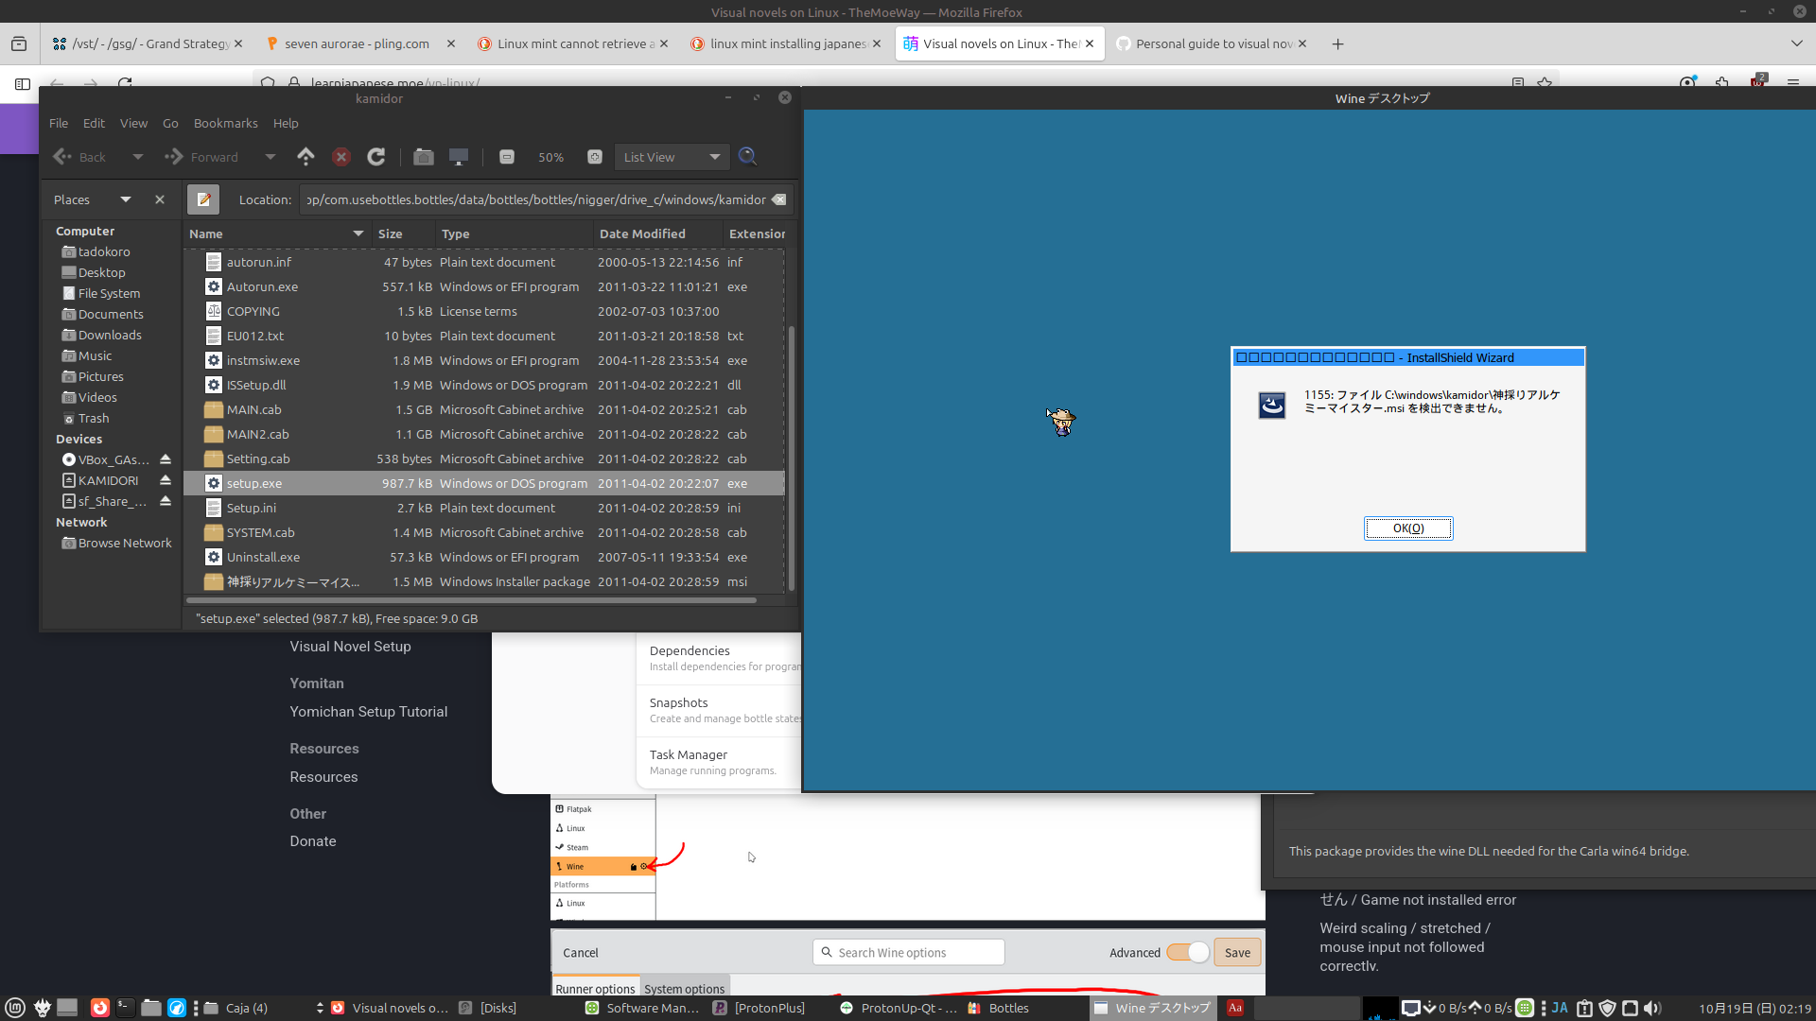
Task: Expand the Places sidebar selector
Action: coord(125,199)
